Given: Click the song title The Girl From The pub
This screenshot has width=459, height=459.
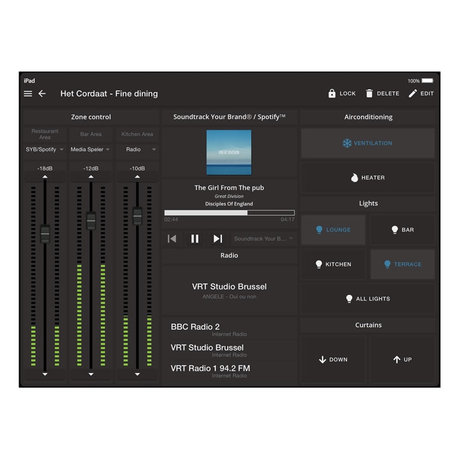Looking at the screenshot, I should click(229, 187).
